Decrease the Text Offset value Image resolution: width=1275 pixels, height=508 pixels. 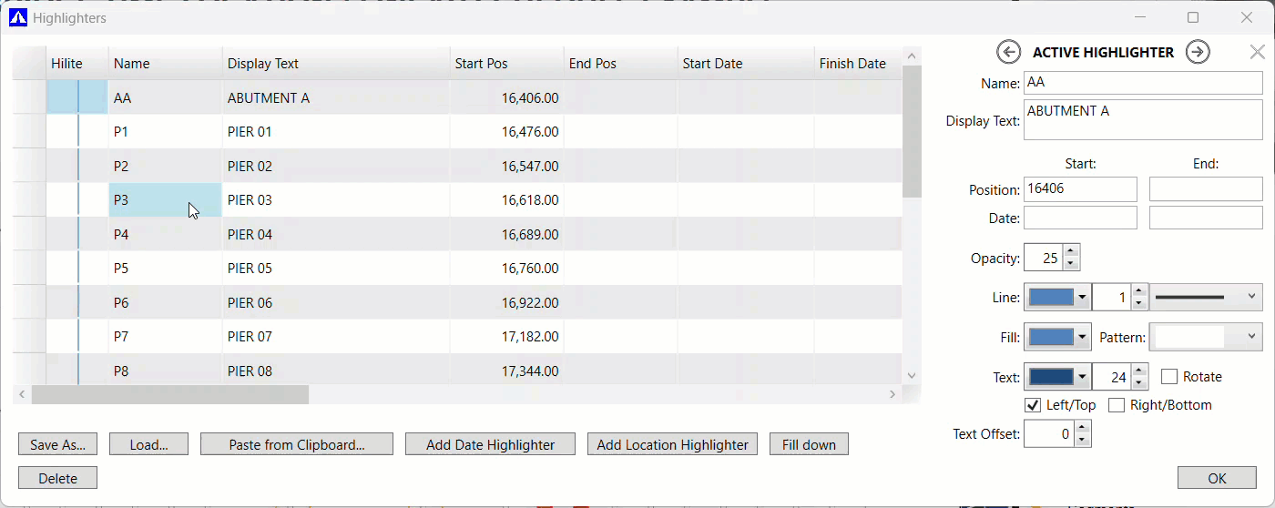1082,441
